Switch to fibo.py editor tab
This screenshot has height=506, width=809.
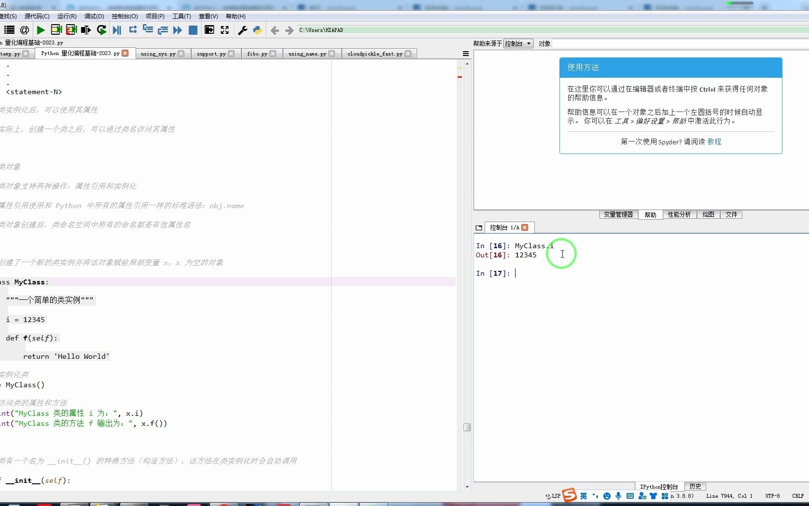point(257,54)
